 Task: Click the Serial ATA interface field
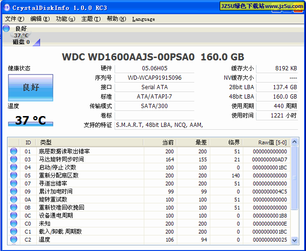[155, 87]
